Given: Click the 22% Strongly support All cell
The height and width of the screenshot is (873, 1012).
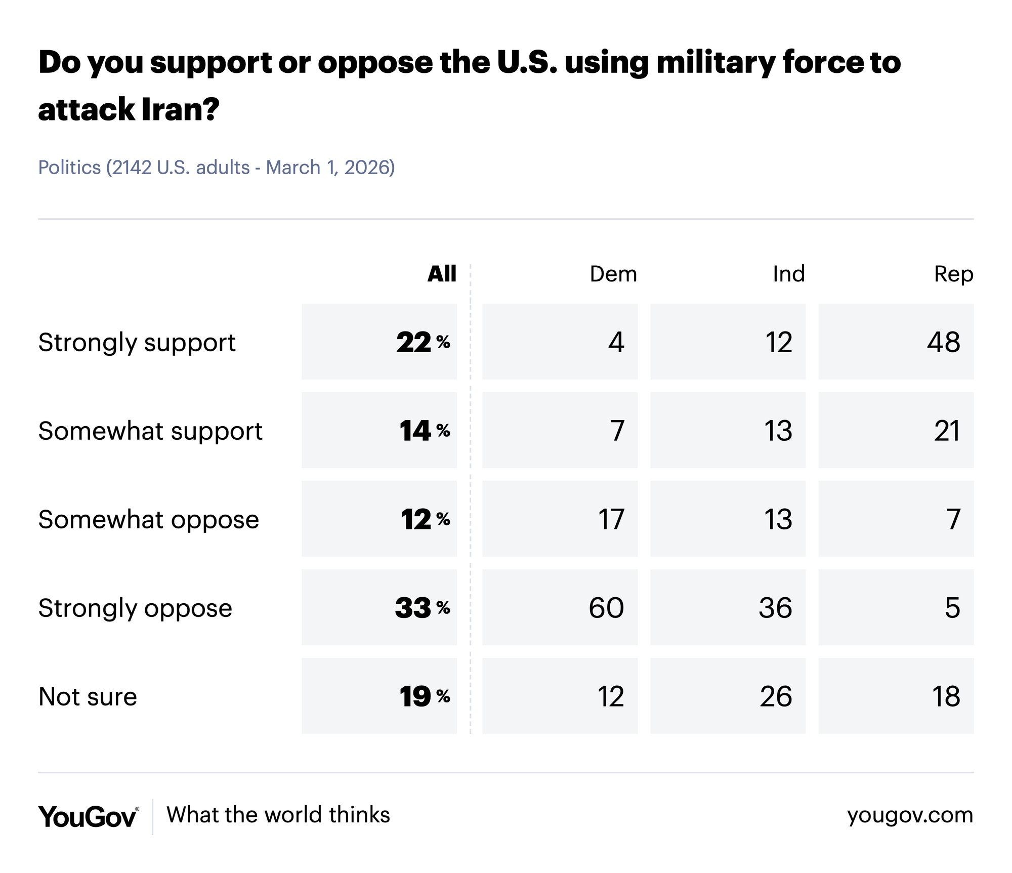Looking at the screenshot, I should click(379, 342).
